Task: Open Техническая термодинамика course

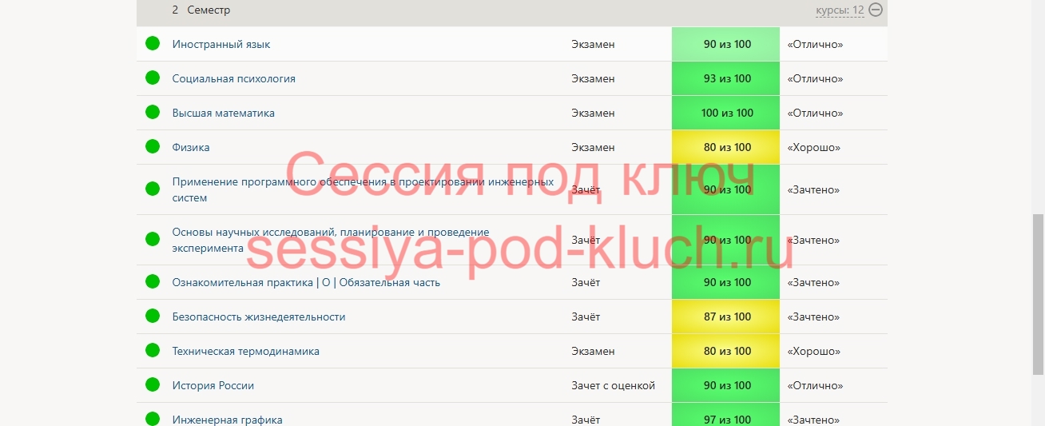Action: 245,351
